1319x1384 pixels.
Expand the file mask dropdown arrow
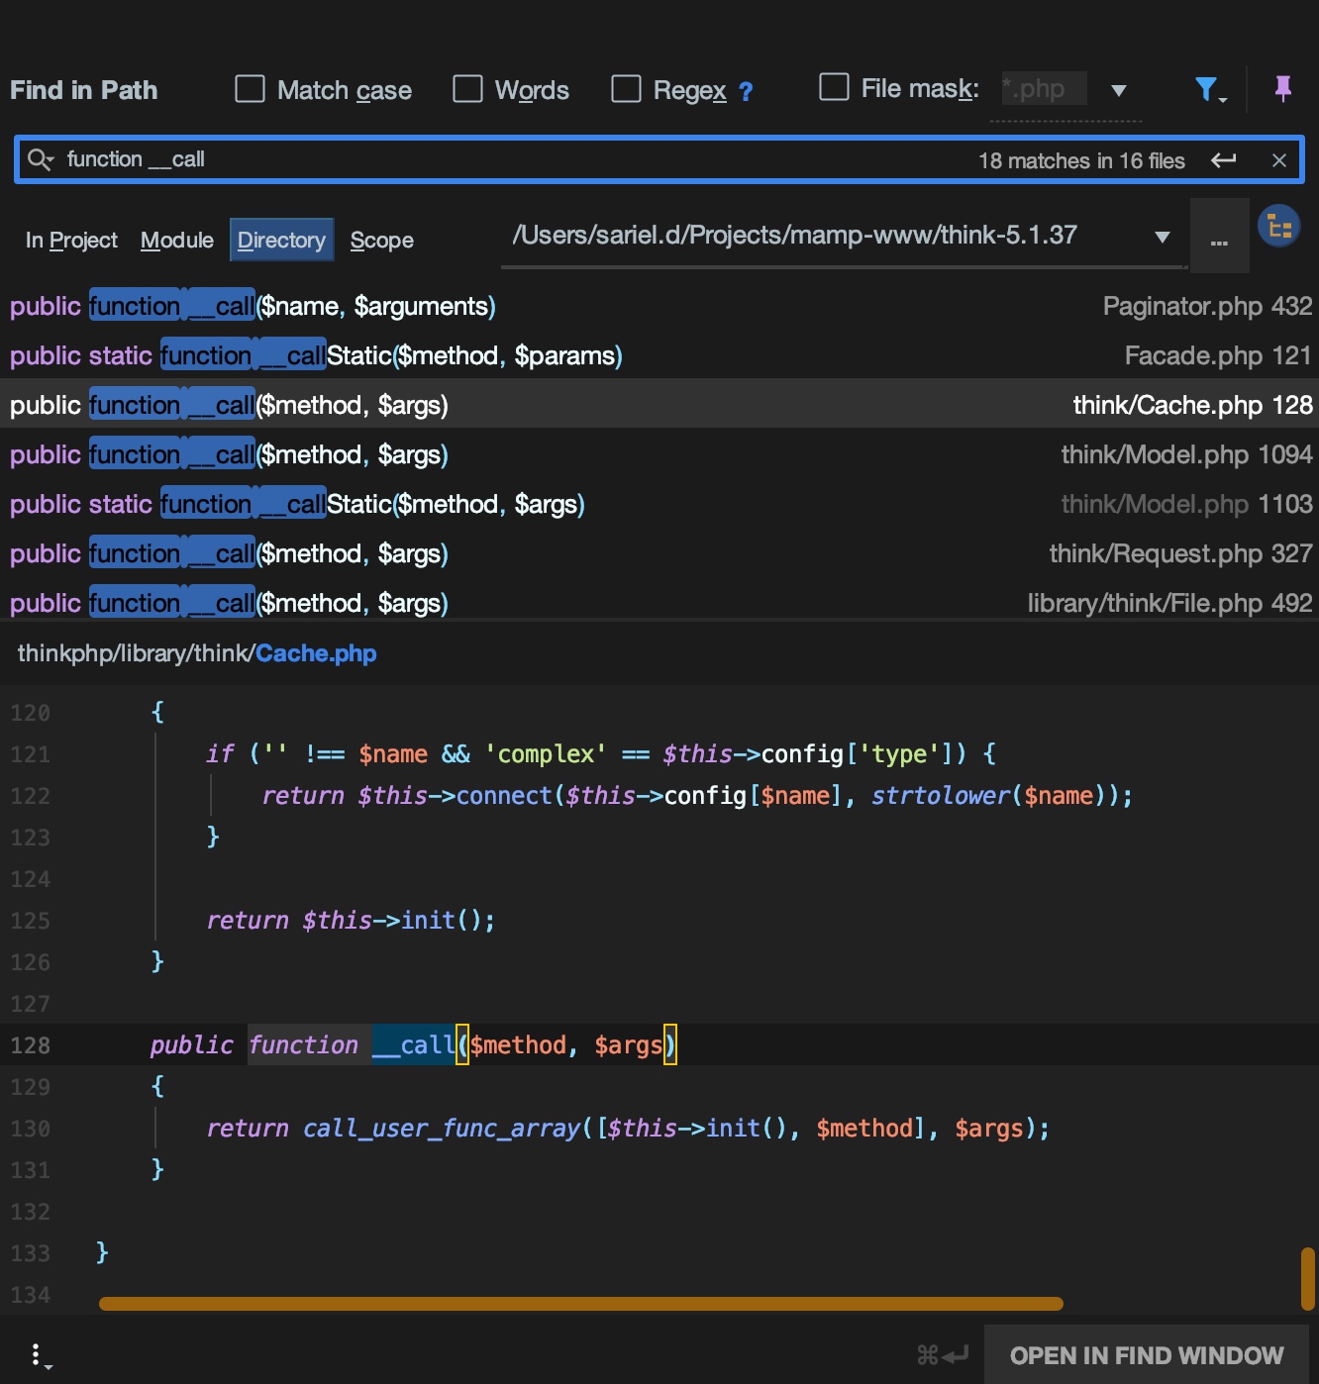1119,90
